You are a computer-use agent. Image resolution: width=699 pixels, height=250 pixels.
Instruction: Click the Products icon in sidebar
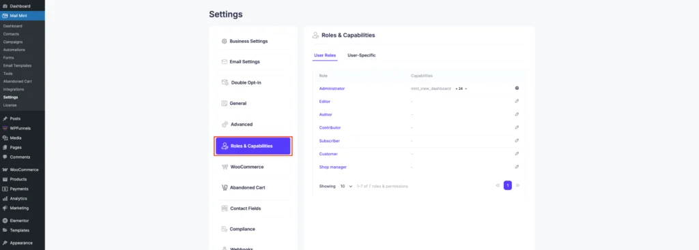point(5,179)
